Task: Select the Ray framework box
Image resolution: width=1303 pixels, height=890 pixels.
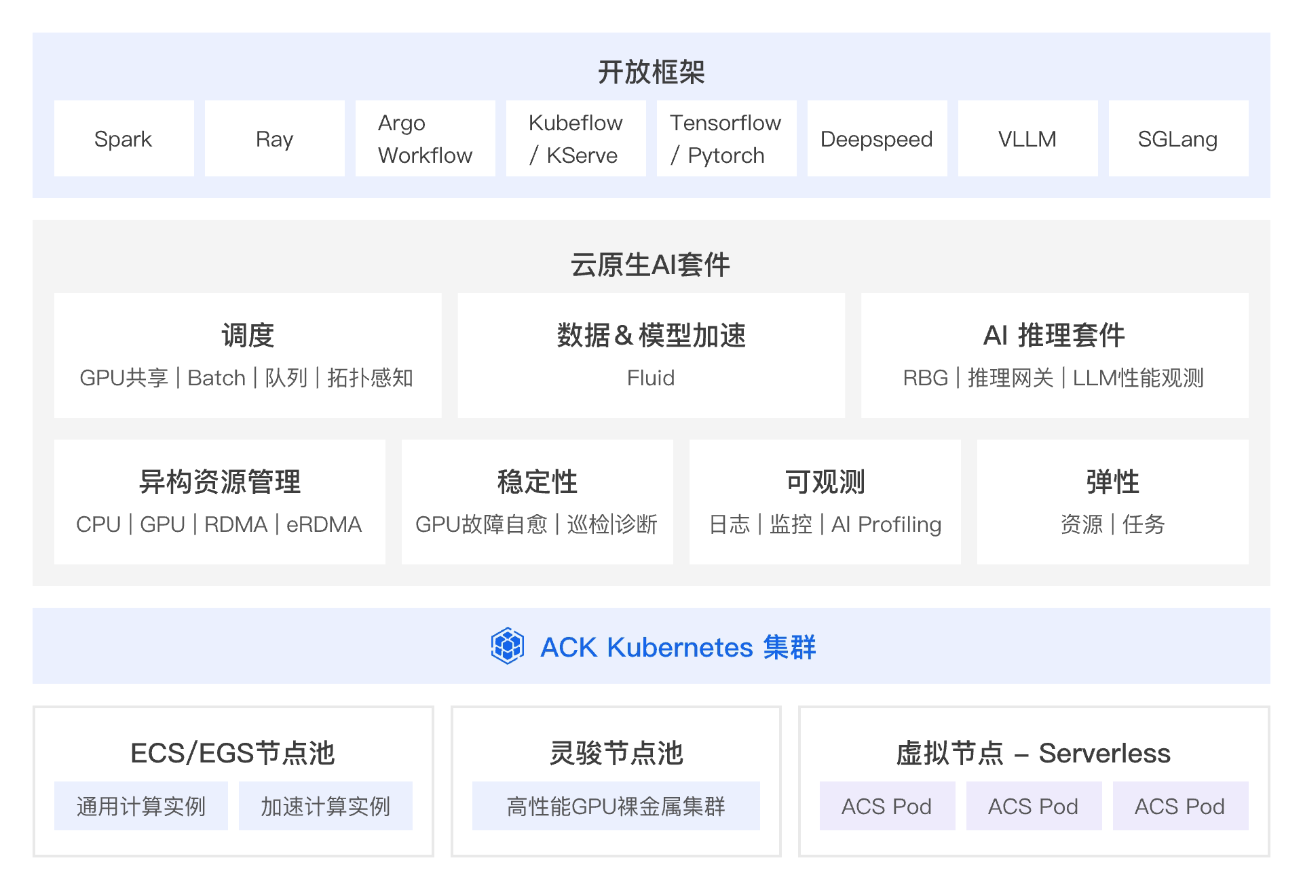Action: pyautogui.click(x=274, y=138)
